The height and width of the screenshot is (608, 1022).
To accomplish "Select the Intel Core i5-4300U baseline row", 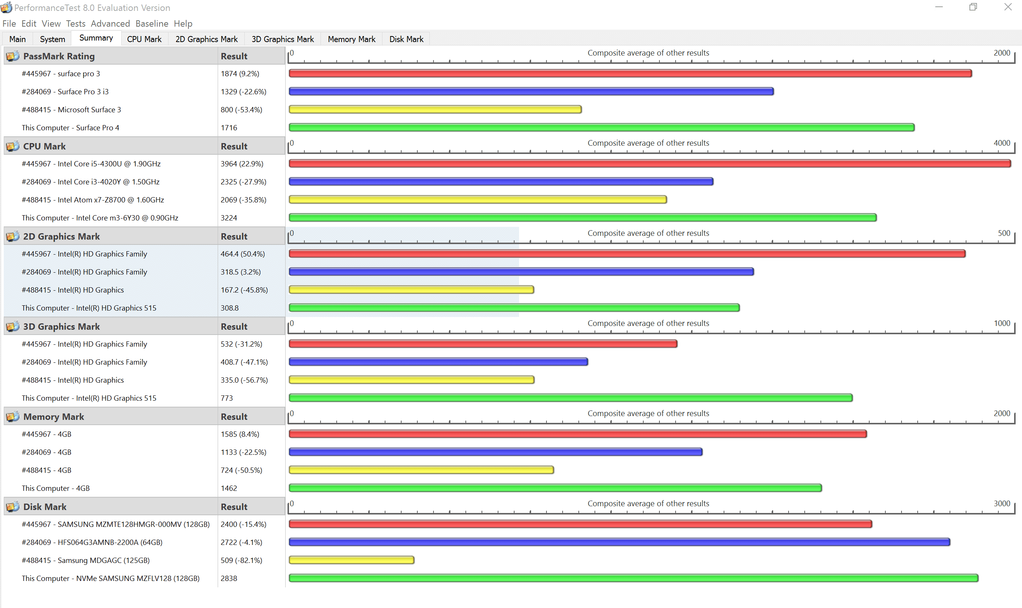I will (x=144, y=164).
